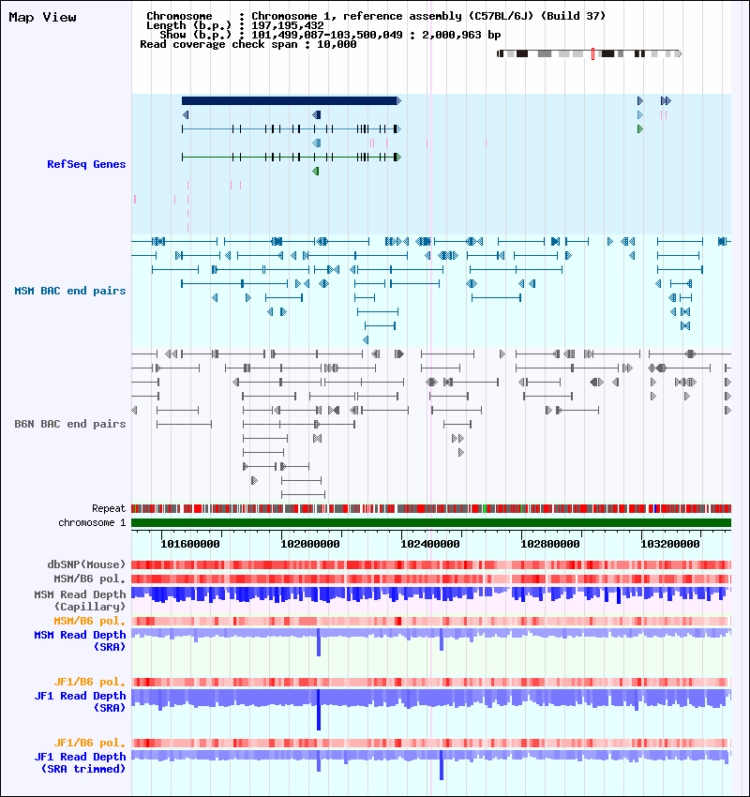Click the deep spike in JF1 SRA trimmed track
The image size is (750, 797).
click(442, 765)
